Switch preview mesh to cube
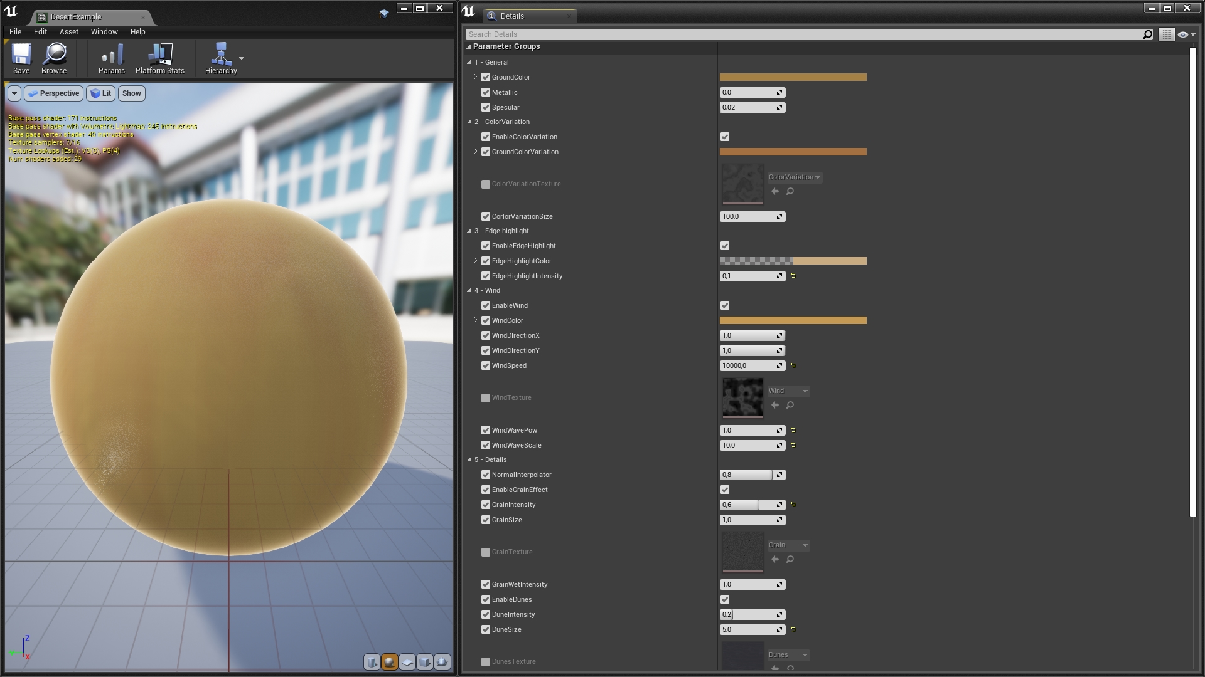This screenshot has height=677, width=1205. (x=425, y=662)
